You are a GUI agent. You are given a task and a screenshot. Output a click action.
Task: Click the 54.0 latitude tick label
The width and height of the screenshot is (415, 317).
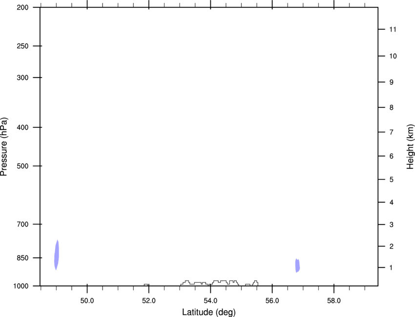[x=210, y=300]
